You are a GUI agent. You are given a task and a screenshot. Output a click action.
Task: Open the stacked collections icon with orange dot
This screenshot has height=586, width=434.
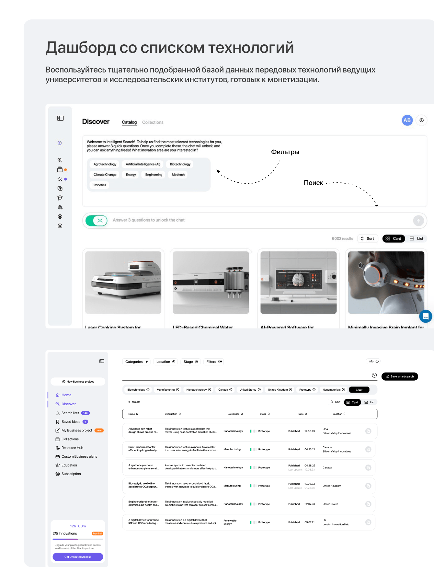coord(60,169)
